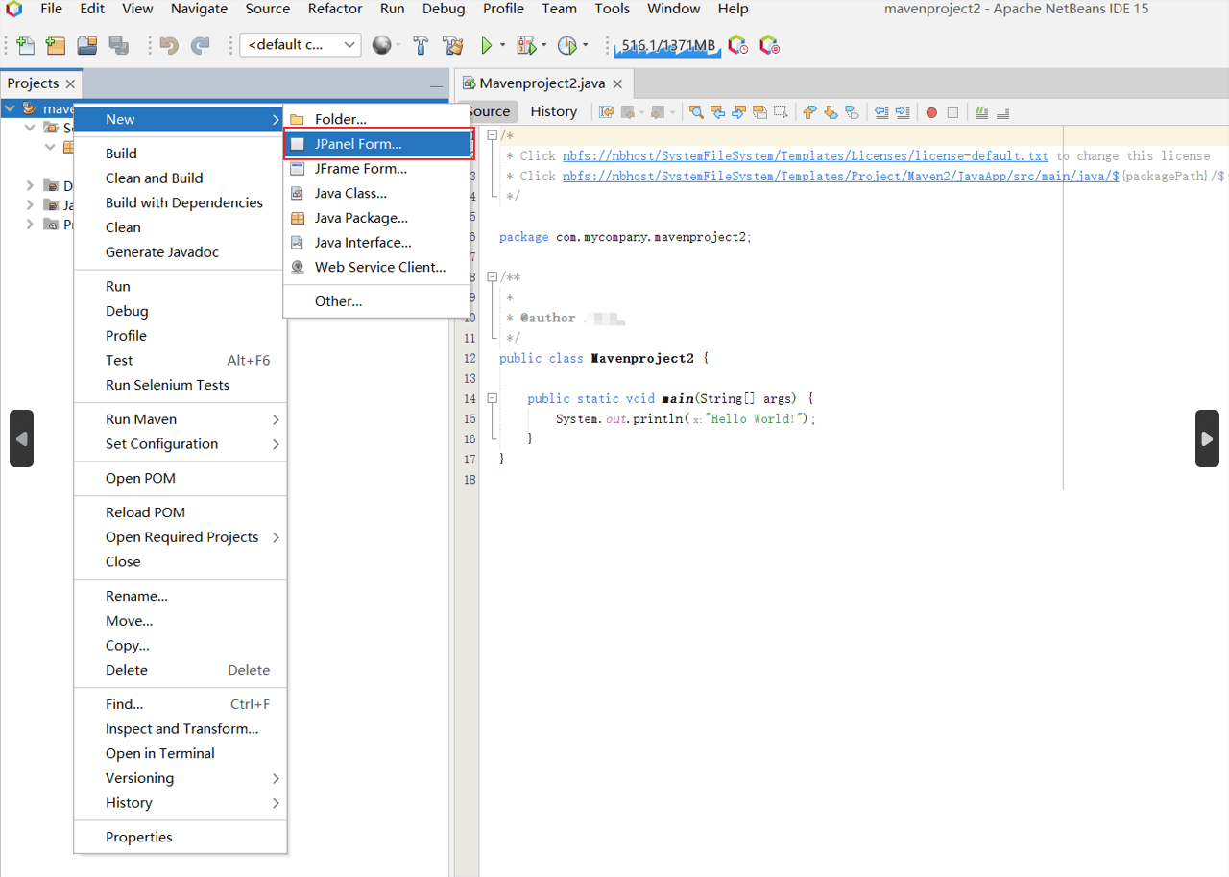Toggle Highlight Search icon in editor toolbar
Viewport: 1229px width, 877px height.
click(x=759, y=112)
